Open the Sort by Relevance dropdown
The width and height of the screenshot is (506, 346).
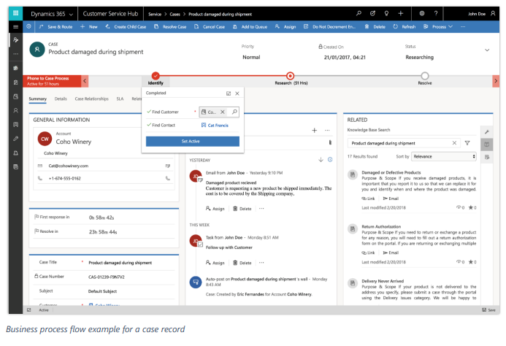(x=444, y=156)
